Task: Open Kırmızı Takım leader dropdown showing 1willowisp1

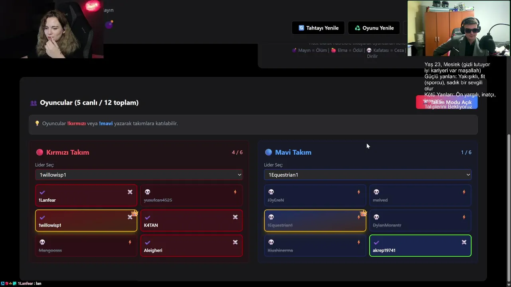Action: click(139, 175)
